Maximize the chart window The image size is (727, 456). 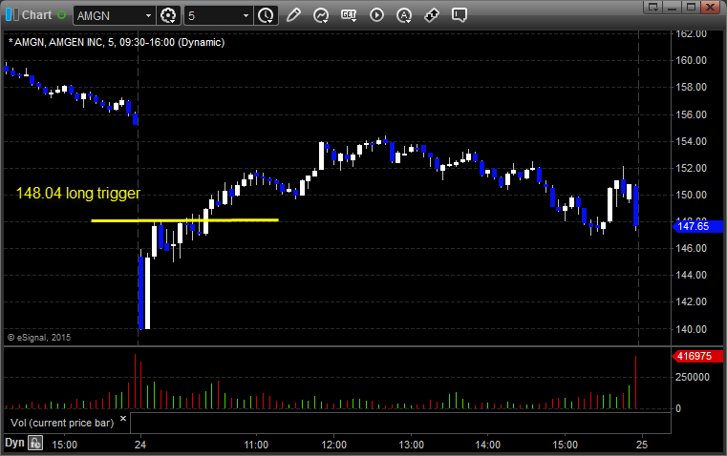pyautogui.click(x=691, y=7)
